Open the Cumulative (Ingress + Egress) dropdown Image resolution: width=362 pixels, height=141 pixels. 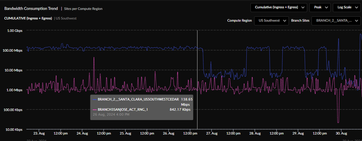(279, 7)
